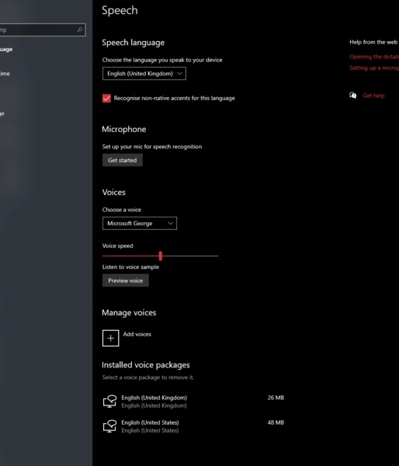
Task: Open the 'Setting up a microp…' help link
Action: pos(374,68)
